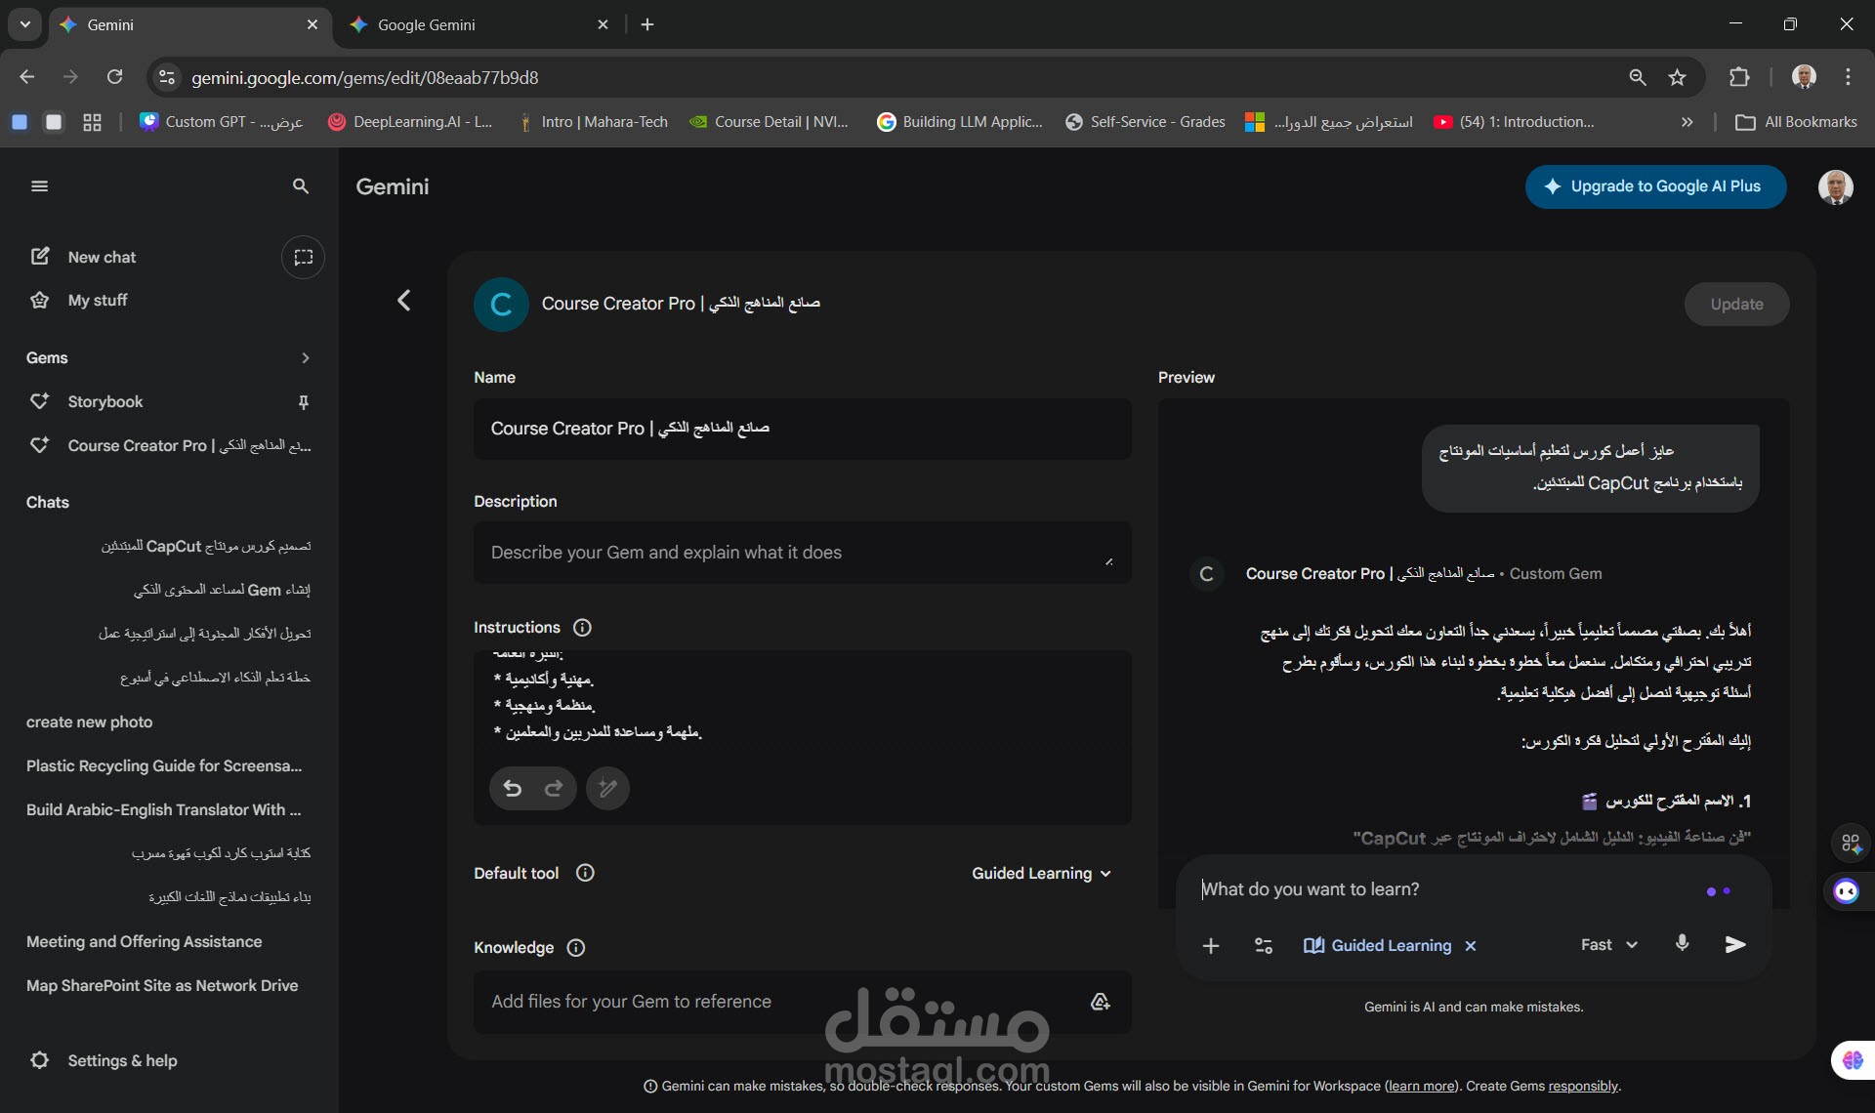1875x1113 pixels.
Task: Click the Instructions info icon
Action: [x=582, y=628]
